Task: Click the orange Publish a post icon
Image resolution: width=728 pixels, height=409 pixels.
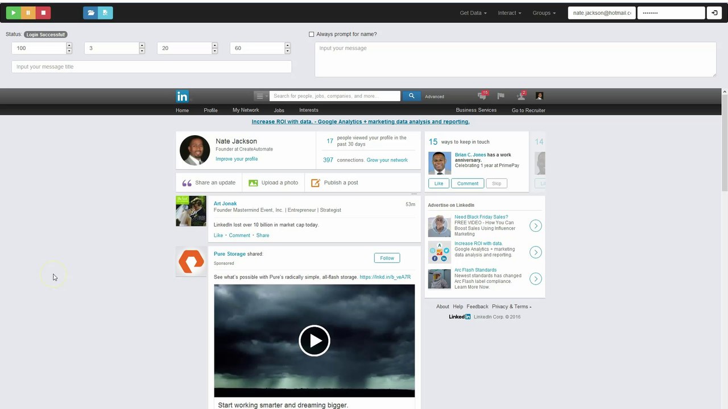Action: pos(316,183)
